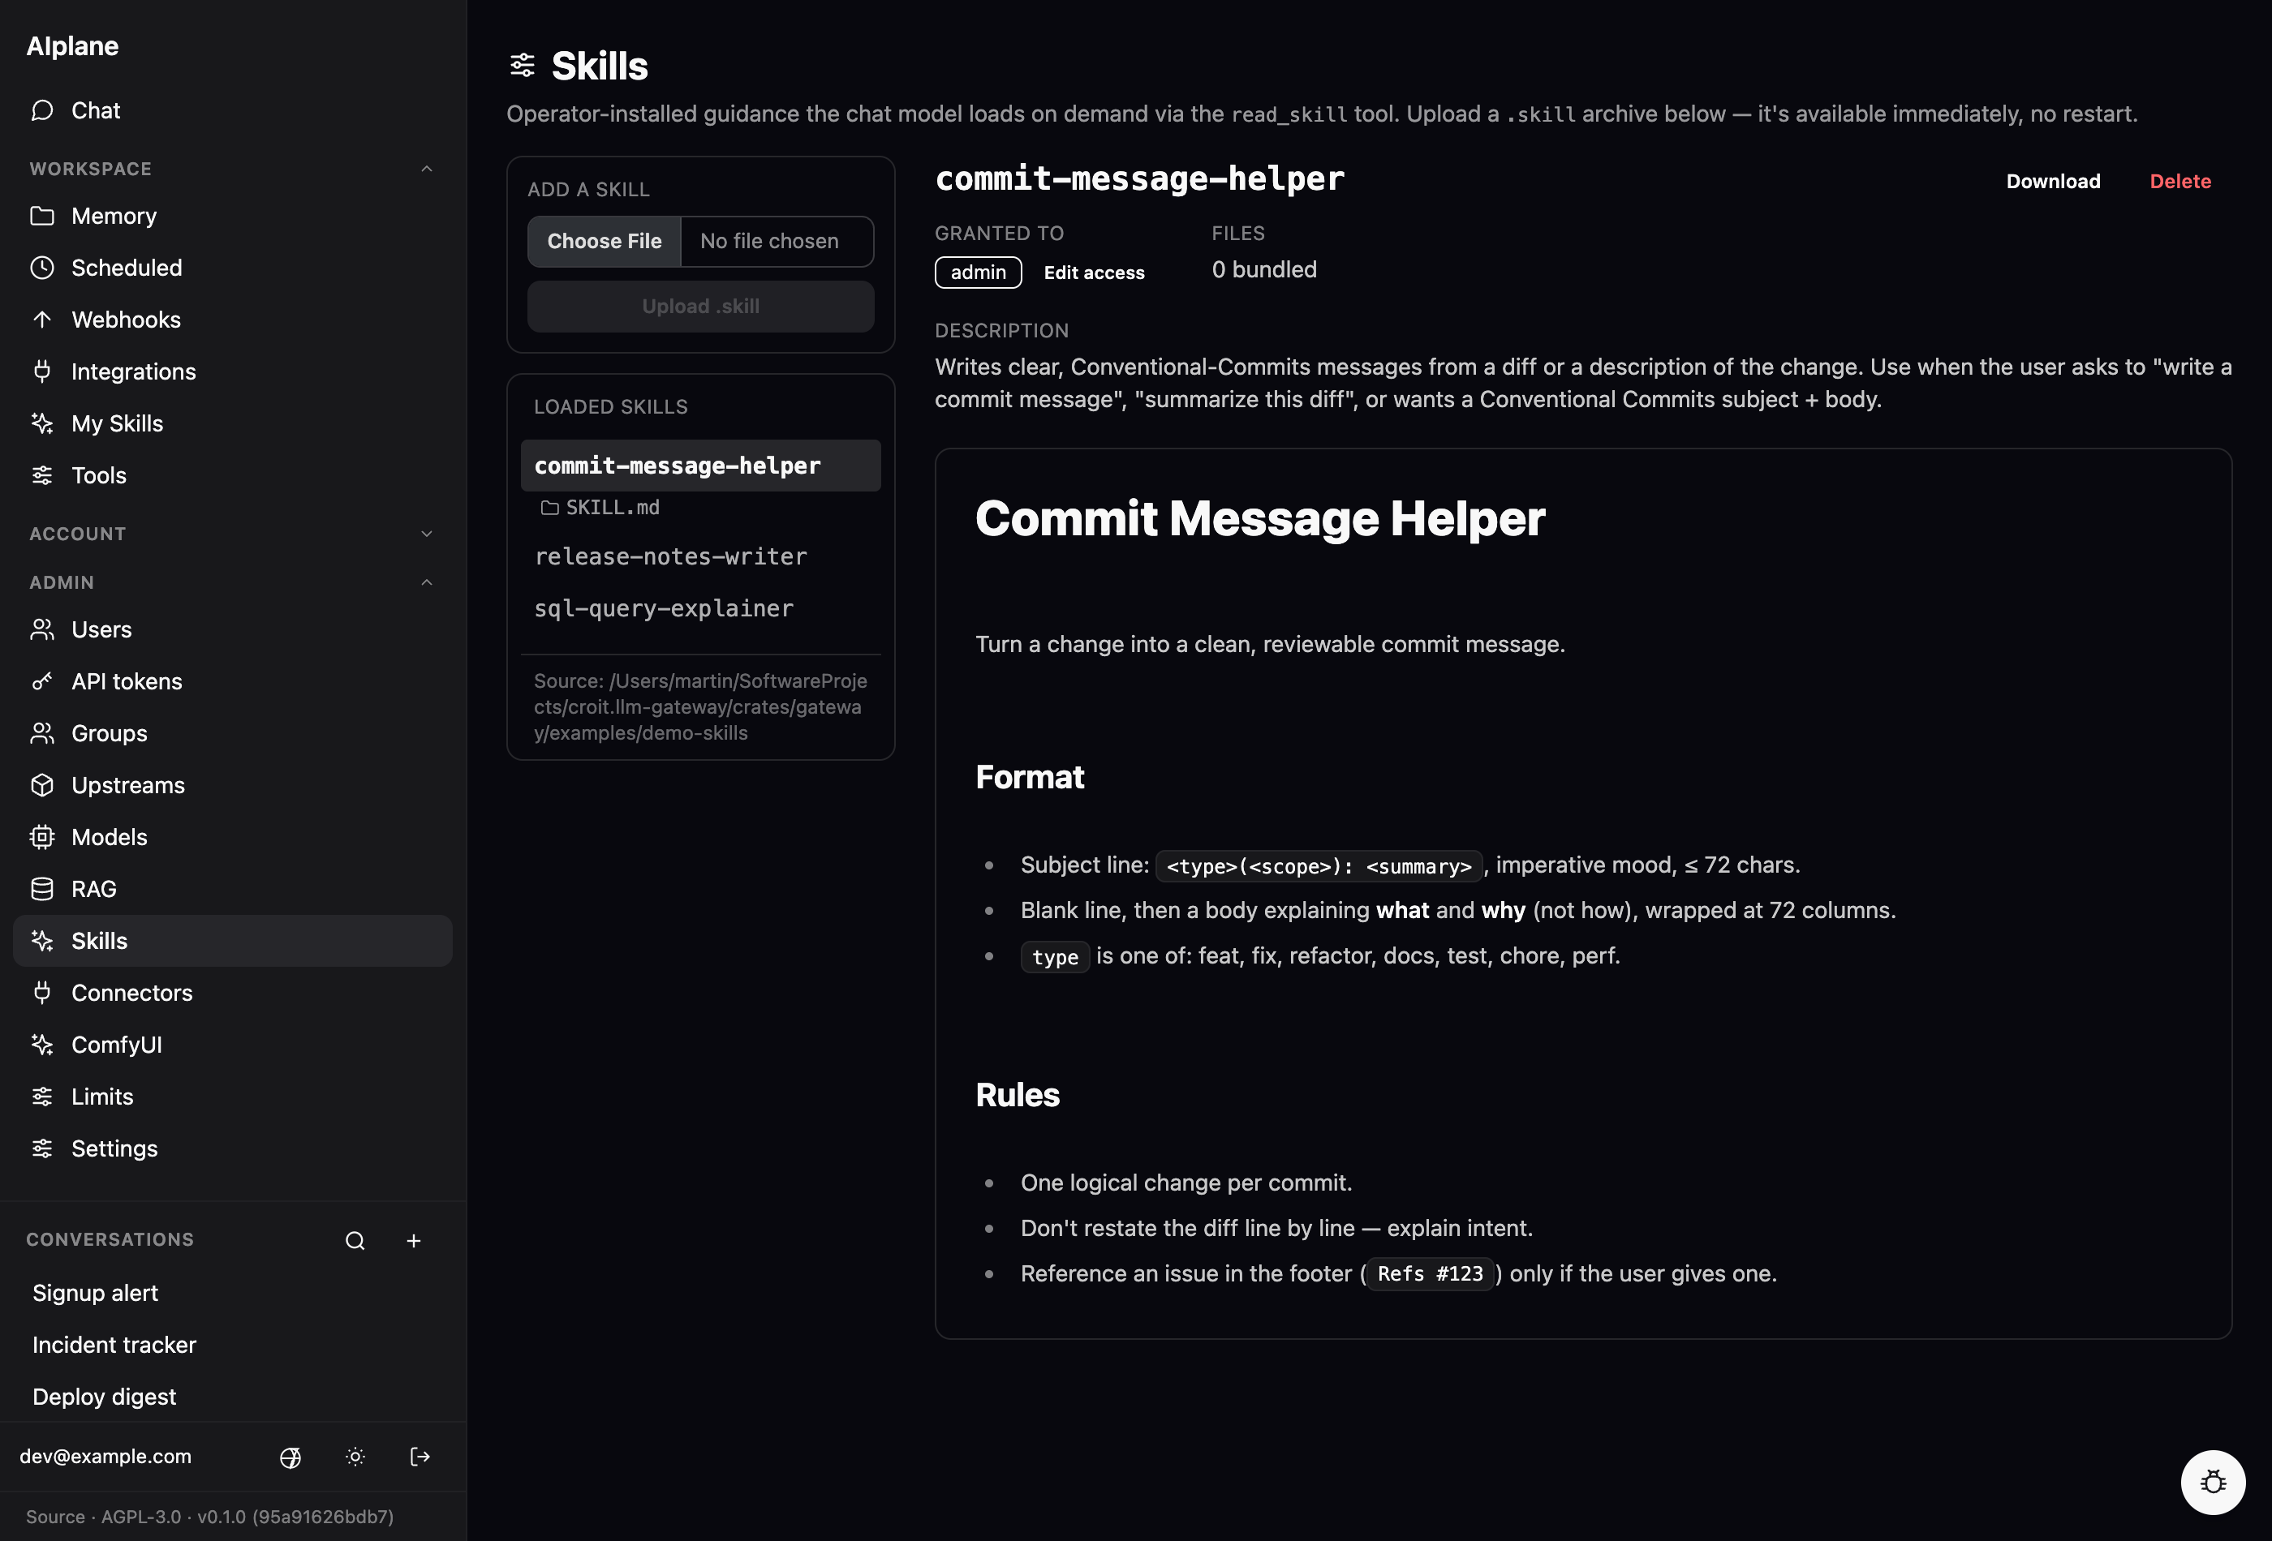
Task: Click dev@example.com account label
Action: (x=105, y=1456)
